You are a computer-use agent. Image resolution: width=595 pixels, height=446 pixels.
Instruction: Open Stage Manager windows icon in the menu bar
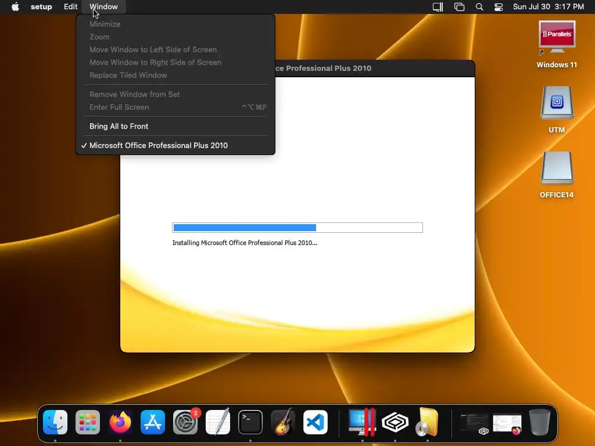coord(459,7)
